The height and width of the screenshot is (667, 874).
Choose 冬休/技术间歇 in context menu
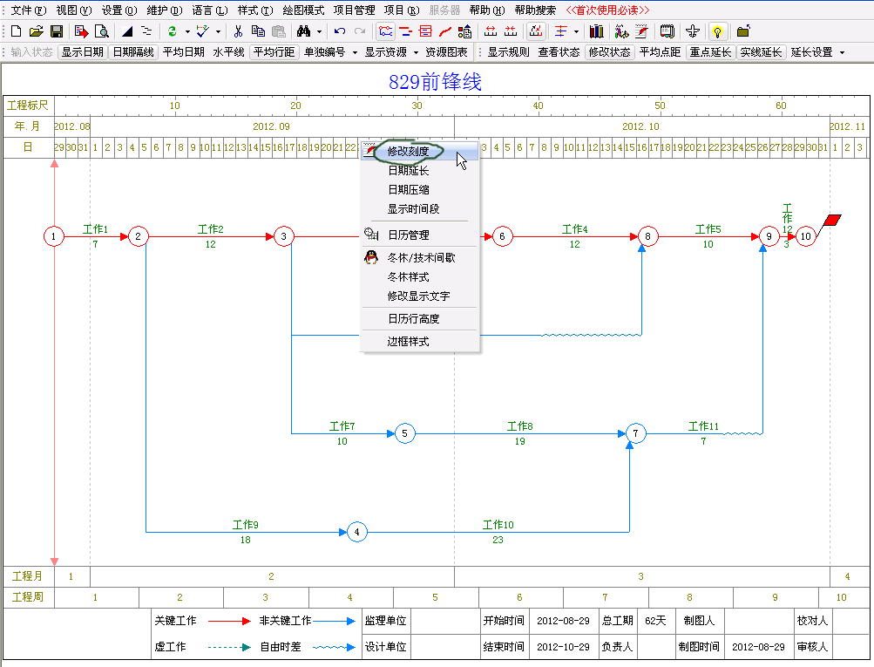click(x=419, y=258)
